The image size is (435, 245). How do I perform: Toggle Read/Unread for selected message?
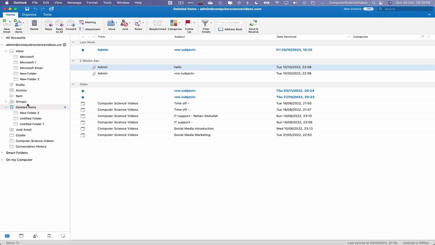[157, 23]
